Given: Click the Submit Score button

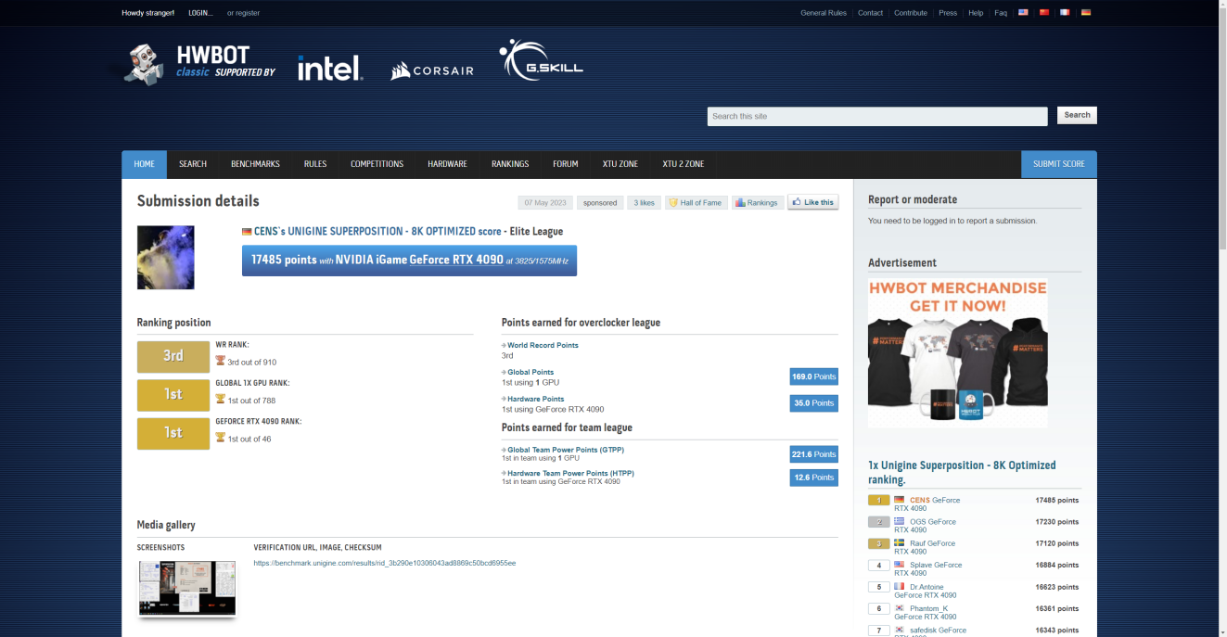Looking at the screenshot, I should point(1058,164).
